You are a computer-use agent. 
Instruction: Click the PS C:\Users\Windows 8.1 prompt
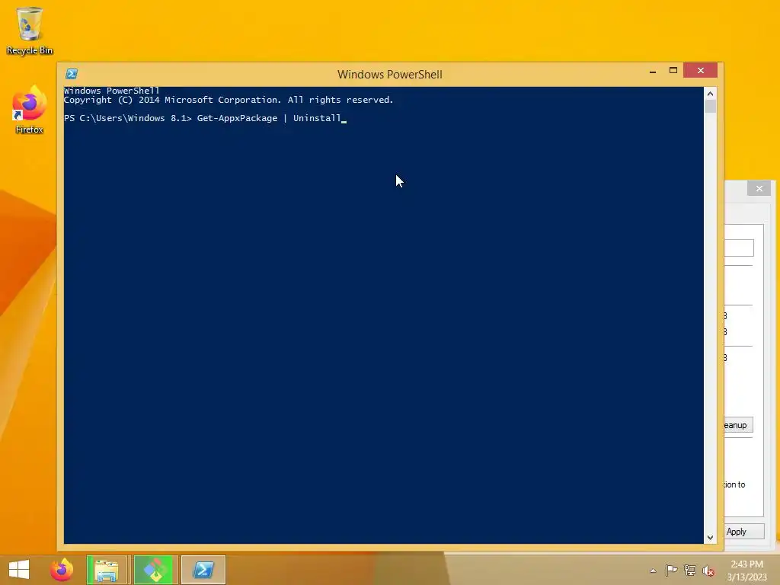[128, 118]
